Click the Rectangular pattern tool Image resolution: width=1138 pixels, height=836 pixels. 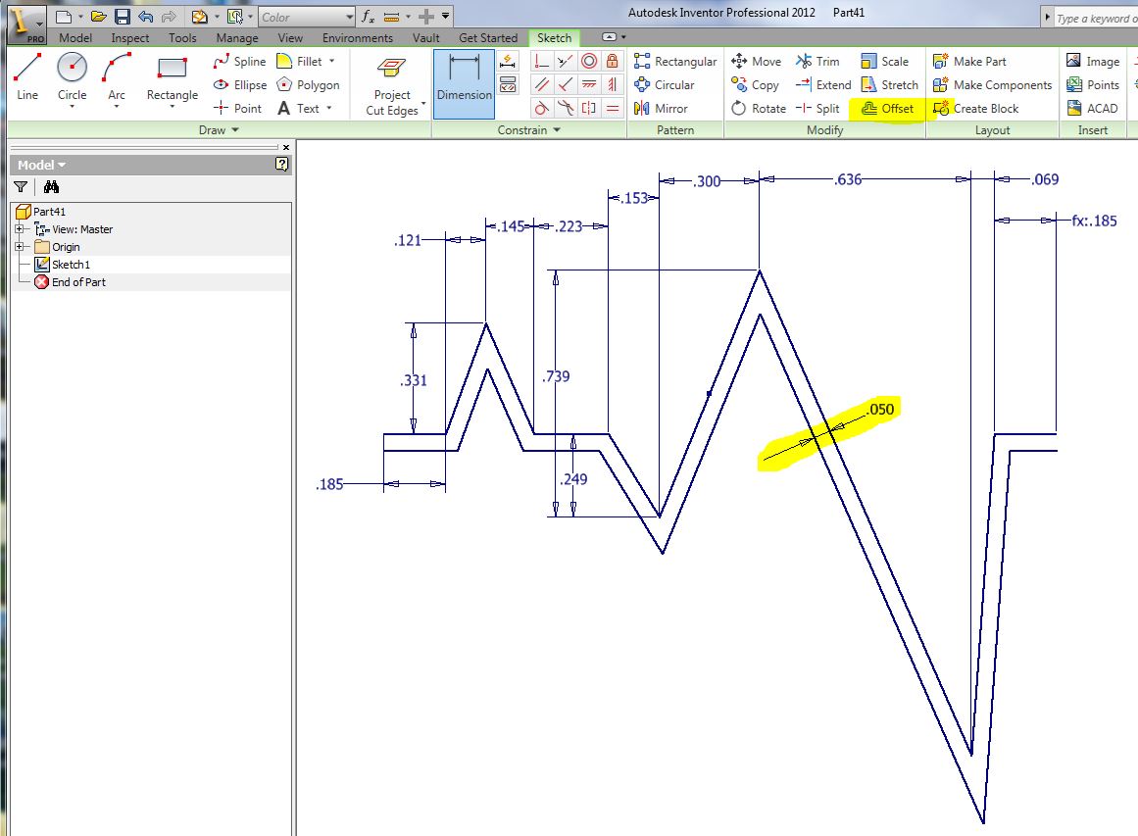coord(675,62)
